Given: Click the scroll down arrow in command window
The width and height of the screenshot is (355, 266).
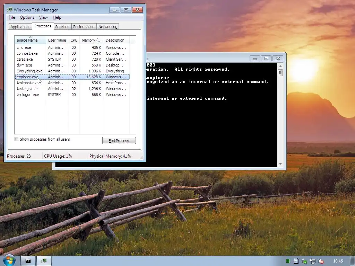Looking at the screenshot, I should click(280, 164).
